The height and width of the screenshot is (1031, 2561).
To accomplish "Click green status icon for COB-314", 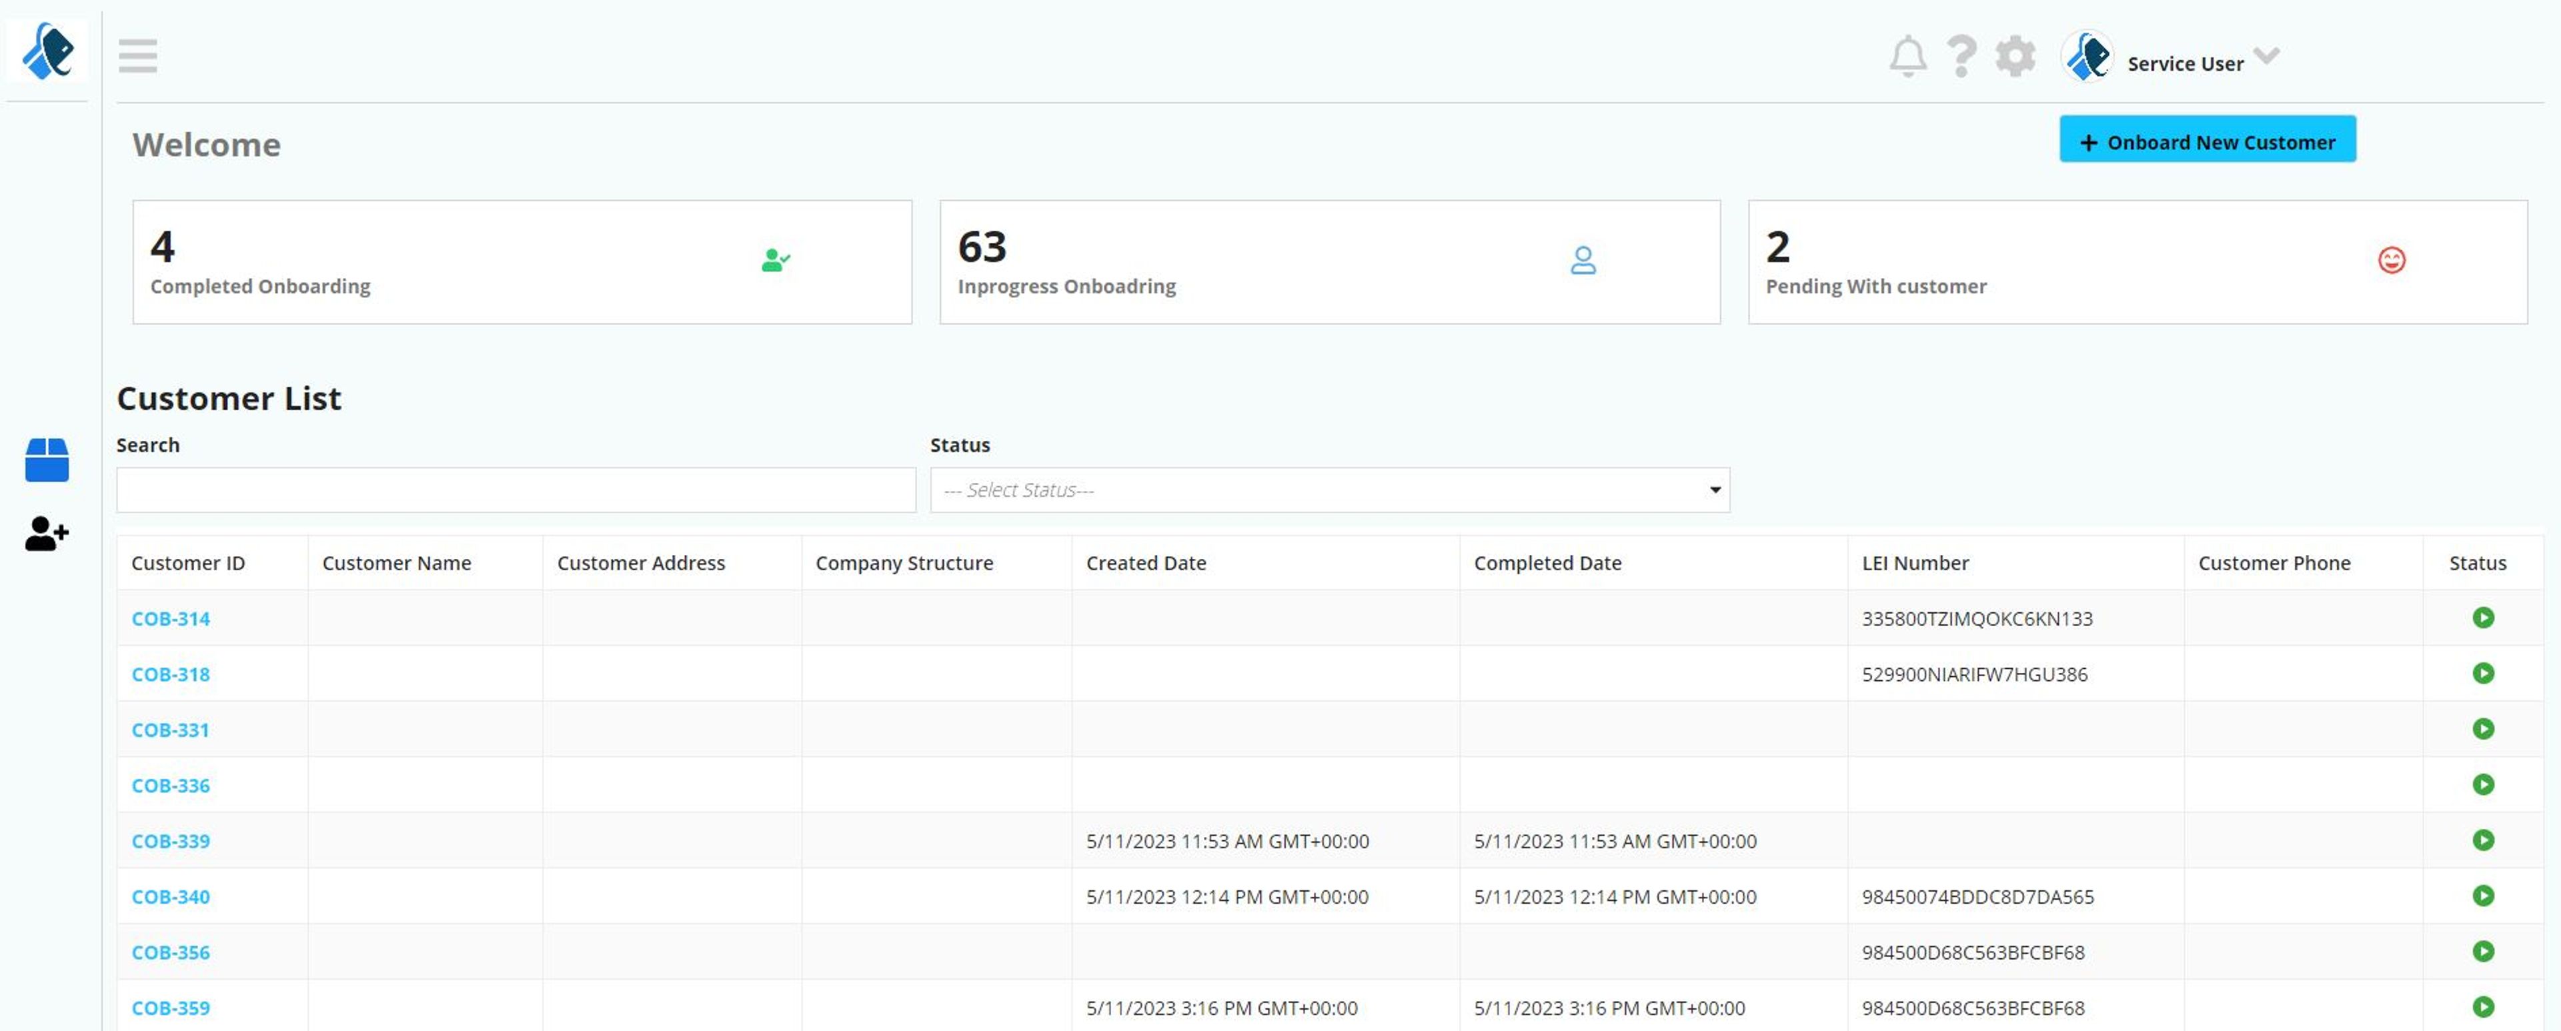I will click(x=2482, y=618).
